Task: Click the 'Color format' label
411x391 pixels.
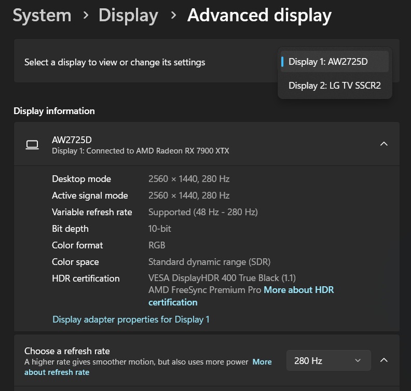Action: point(77,245)
